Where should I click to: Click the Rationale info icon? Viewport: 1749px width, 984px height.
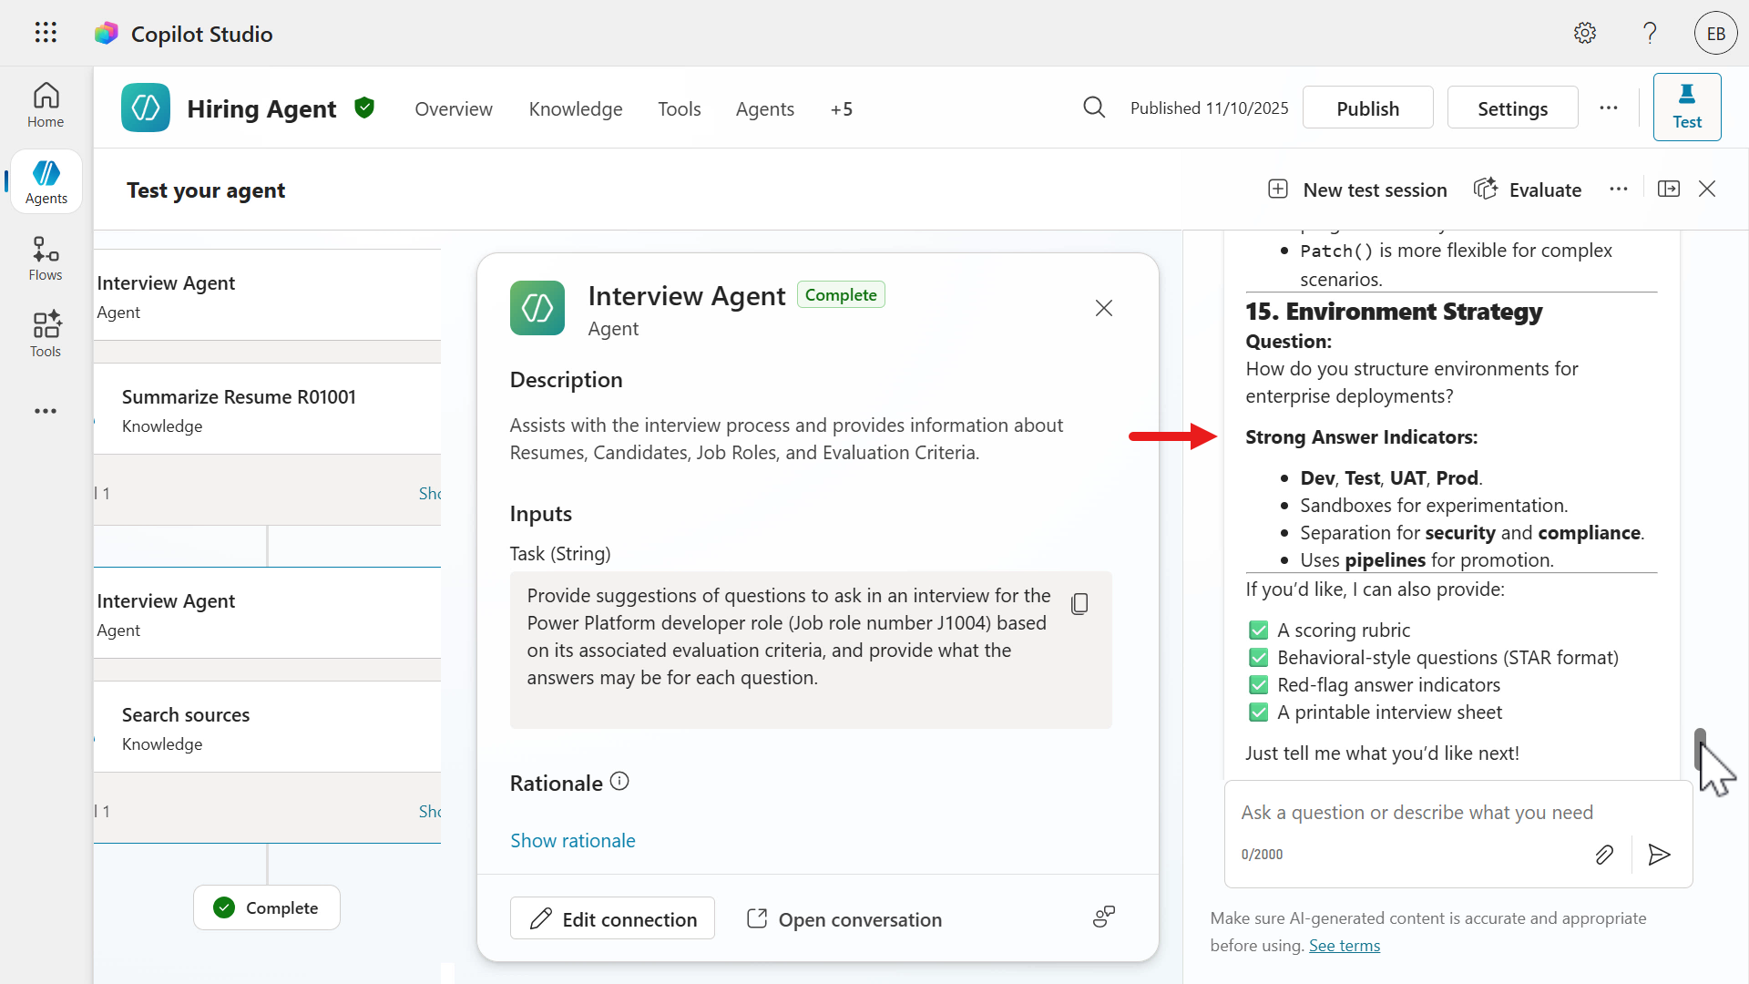click(x=619, y=782)
